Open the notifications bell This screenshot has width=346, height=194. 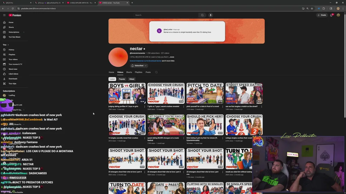331,15
